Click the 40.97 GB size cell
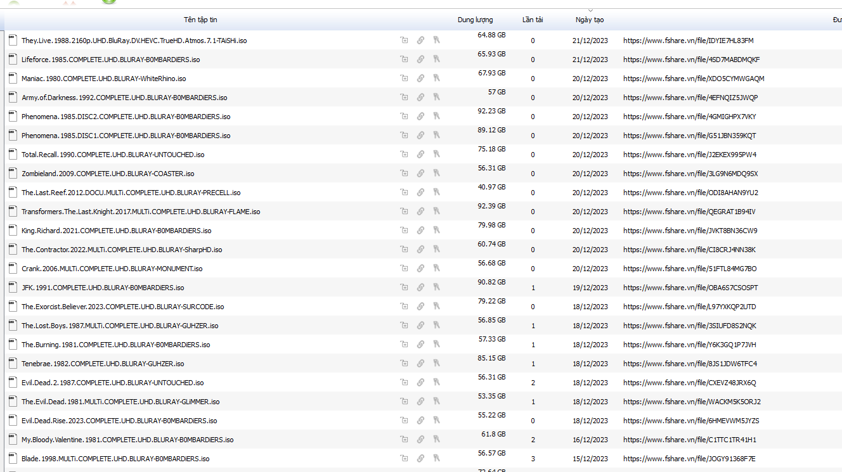Viewport: 842px width, 472px height. pos(491,187)
